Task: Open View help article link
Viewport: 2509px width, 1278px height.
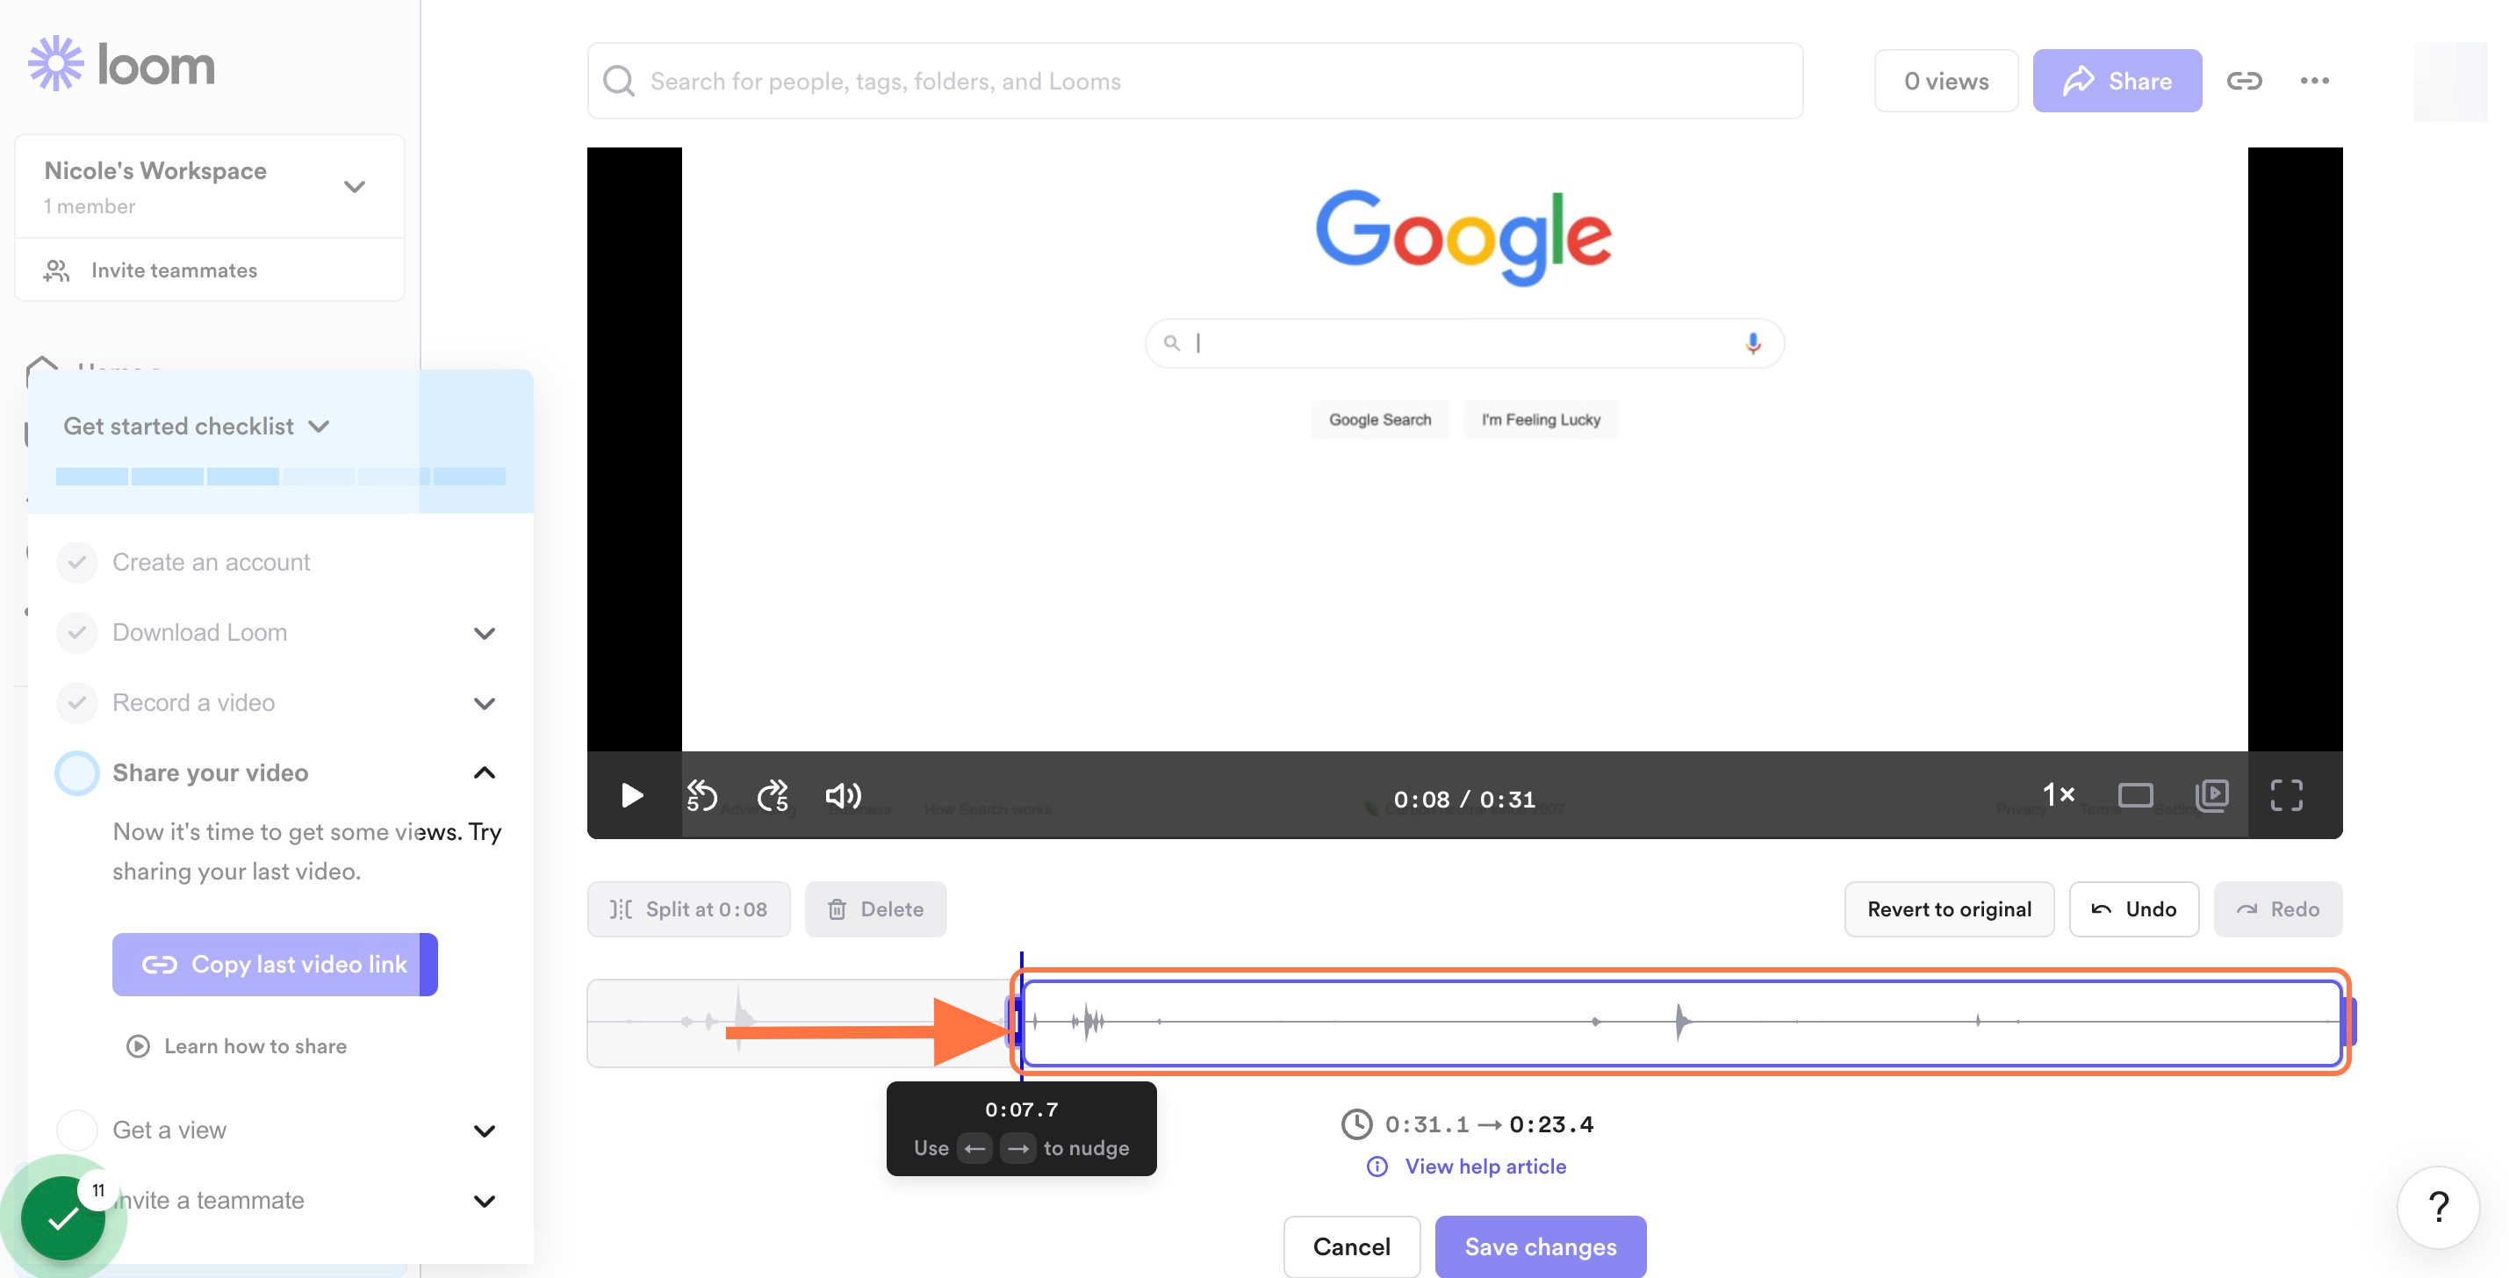Action: click(1485, 1166)
